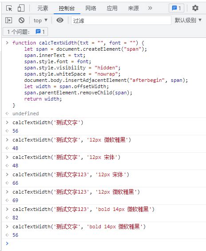Click the span.style.visibility code line
Image resolution: width=206 pixels, height=251 pixels.
point(72,68)
